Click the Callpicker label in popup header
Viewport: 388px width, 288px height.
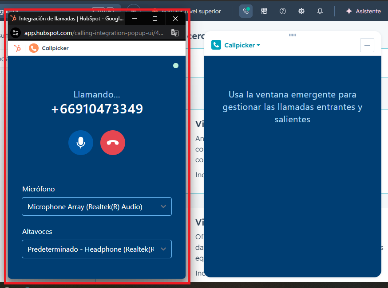(55, 48)
